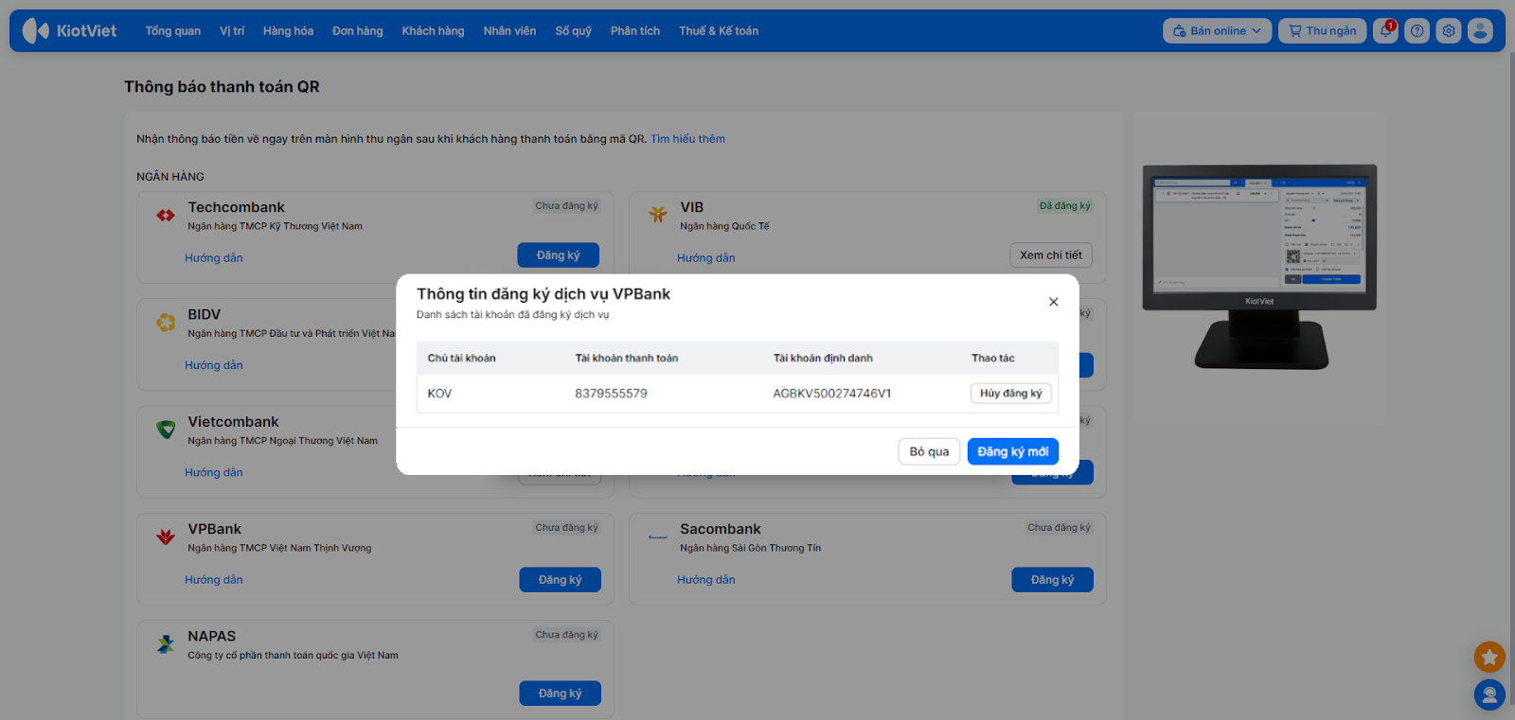
Task: Open the user account avatar
Action: pos(1480,31)
